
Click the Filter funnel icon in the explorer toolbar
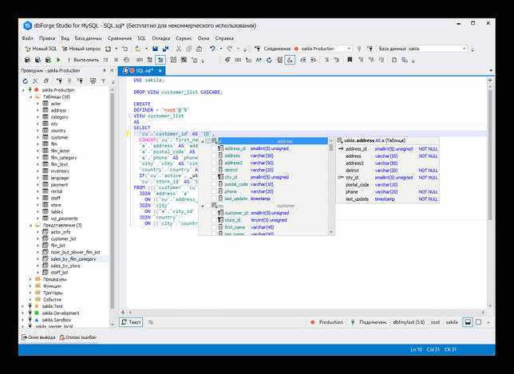tap(103, 81)
